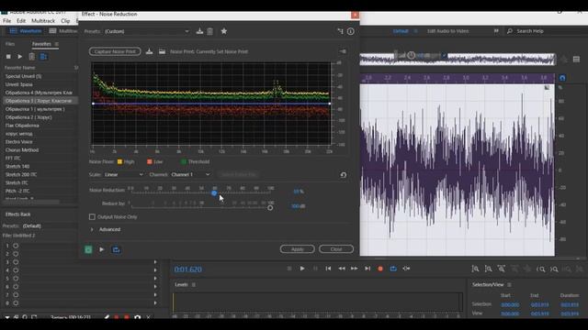Start recording with the red record button
Image resolution: width=588 pixels, height=330 pixels.
tap(380, 269)
